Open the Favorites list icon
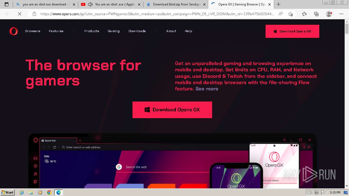Screen dimensions: 349x196 [304, 14]
